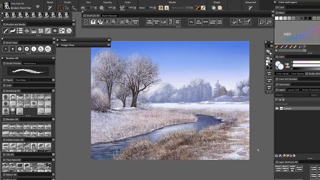Open the Brushes and Media panel options menu
320x180 pixels.
click(x=73, y=24)
